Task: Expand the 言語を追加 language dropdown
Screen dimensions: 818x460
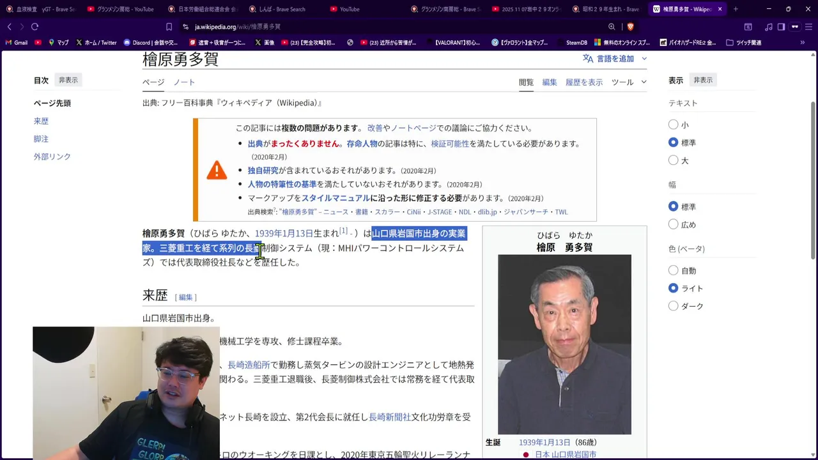Action: coord(615,58)
